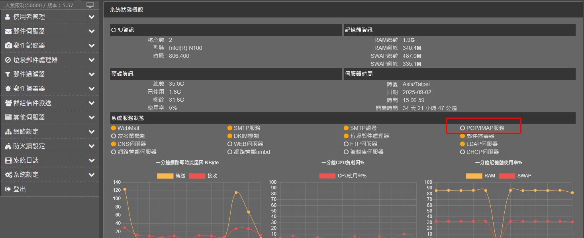Click the envelope icon beside 郵件伺服器

[8, 31]
